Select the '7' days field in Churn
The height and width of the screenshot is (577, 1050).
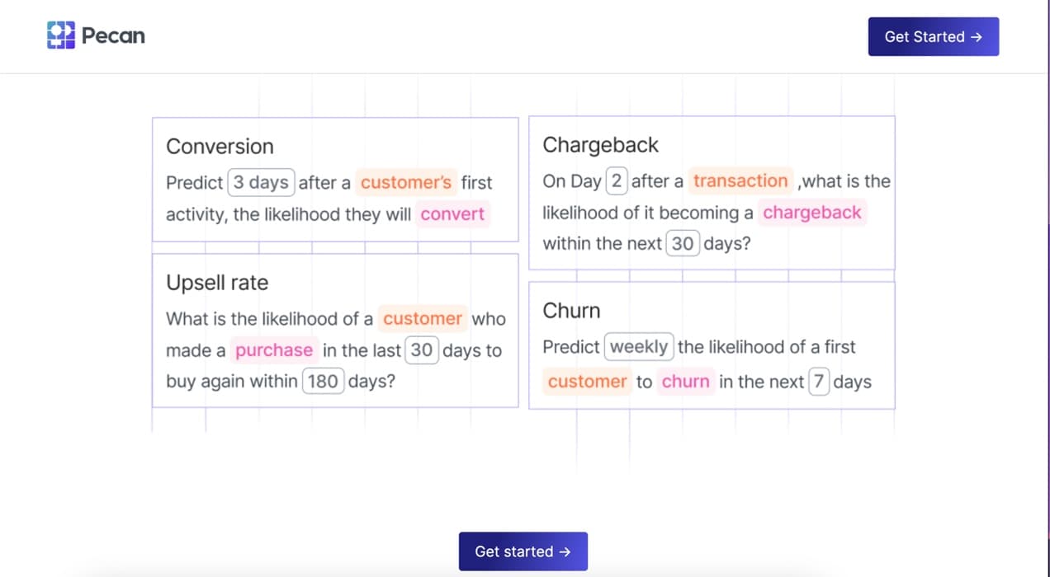(819, 381)
